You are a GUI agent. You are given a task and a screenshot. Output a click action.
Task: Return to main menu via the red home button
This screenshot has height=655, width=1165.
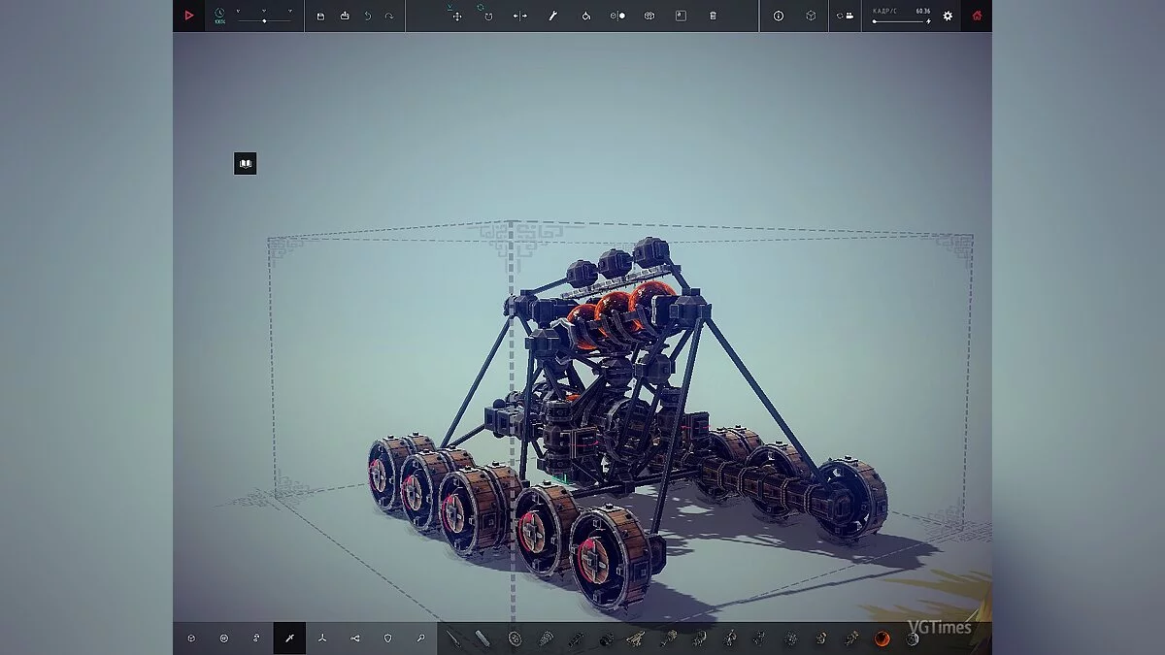[976, 16]
